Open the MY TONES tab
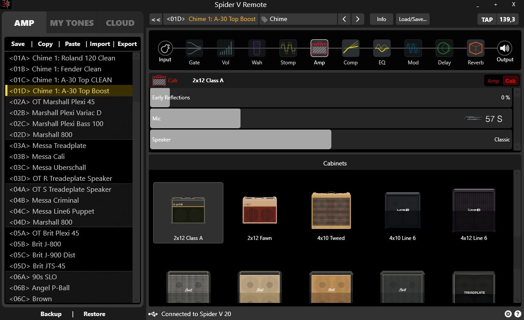The width and height of the screenshot is (524, 320). (72, 23)
